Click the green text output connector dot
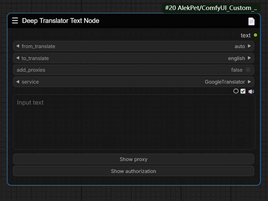 coord(255,35)
